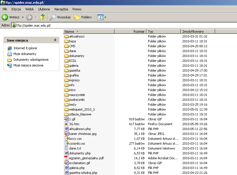The width and height of the screenshot is (237, 175).
Task: Click the Adres address input field
Action: [124, 25]
